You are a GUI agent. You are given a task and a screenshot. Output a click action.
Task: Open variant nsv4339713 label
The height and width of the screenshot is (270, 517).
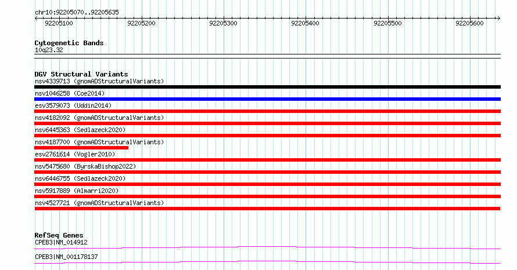point(99,81)
